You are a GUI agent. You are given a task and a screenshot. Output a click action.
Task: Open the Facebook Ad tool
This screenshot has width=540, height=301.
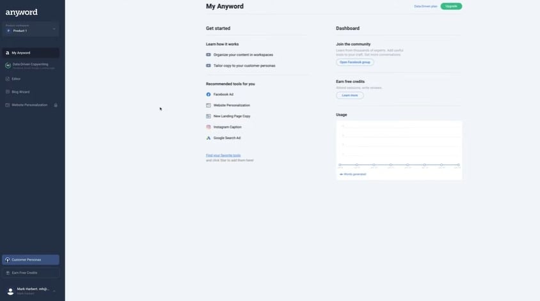tap(223, 94)
